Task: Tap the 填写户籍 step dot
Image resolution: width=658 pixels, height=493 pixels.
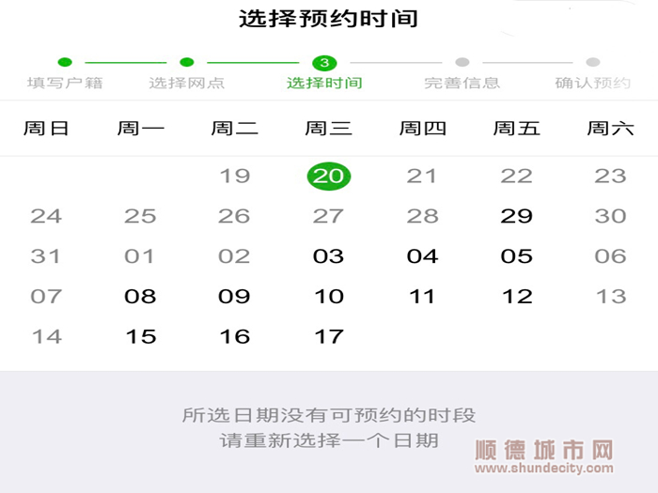Action: pos(65,63)
